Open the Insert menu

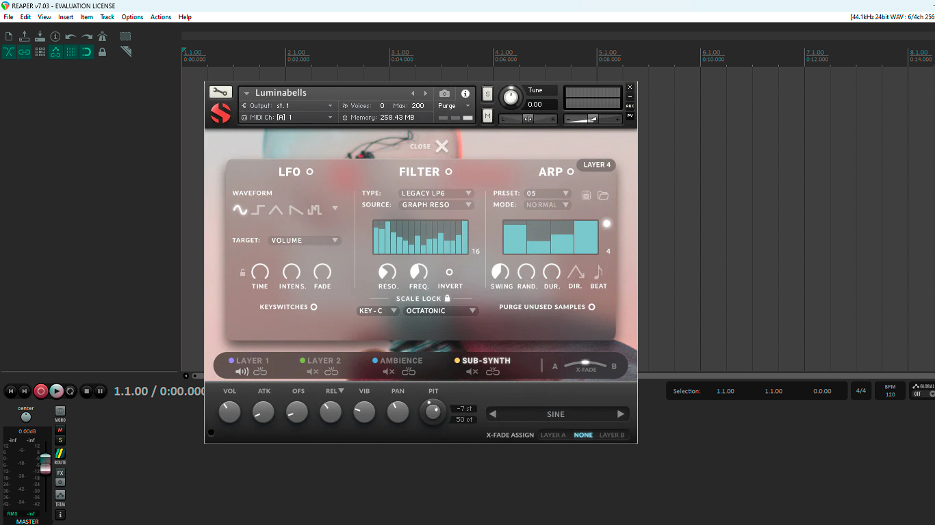pyautogui.click(x=66, y=17)
